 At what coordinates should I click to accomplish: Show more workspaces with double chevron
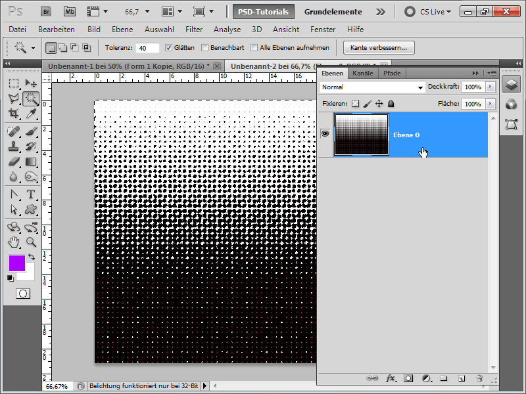point(381,12)
